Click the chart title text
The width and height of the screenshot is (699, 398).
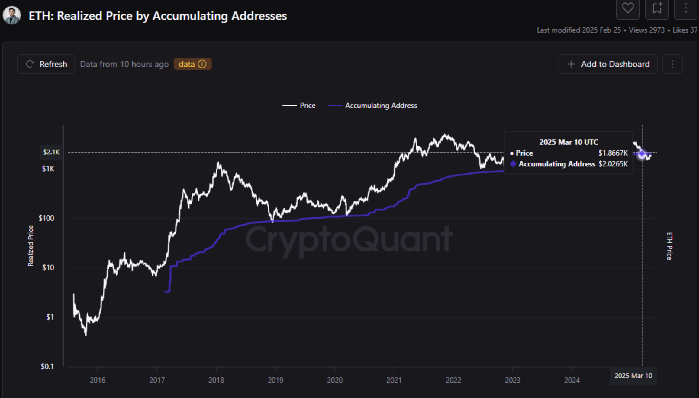click(158, 16)
